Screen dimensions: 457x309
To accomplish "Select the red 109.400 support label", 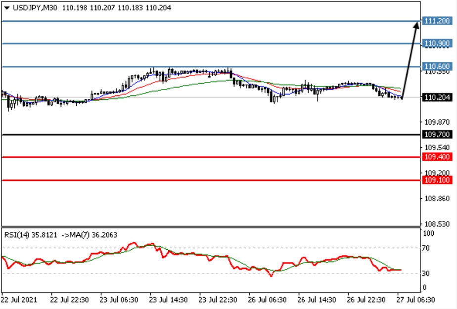I will coord(437,157).
